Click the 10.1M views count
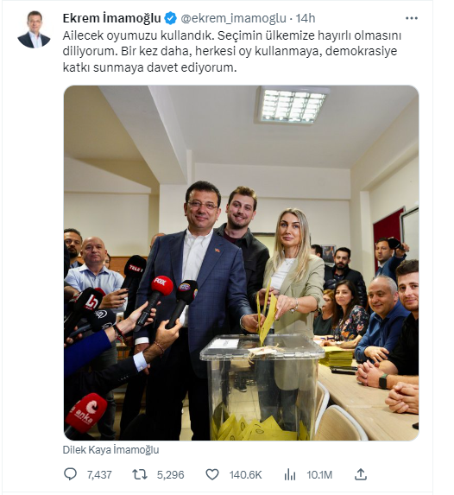The height and width of the screenshot is (495, 454). [319, 474]
